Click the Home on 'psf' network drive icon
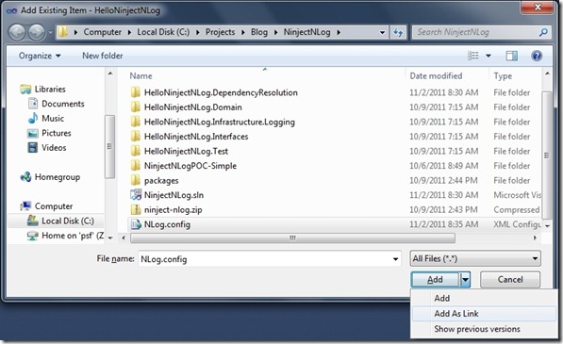563x344 pixels. pos(33,236)
